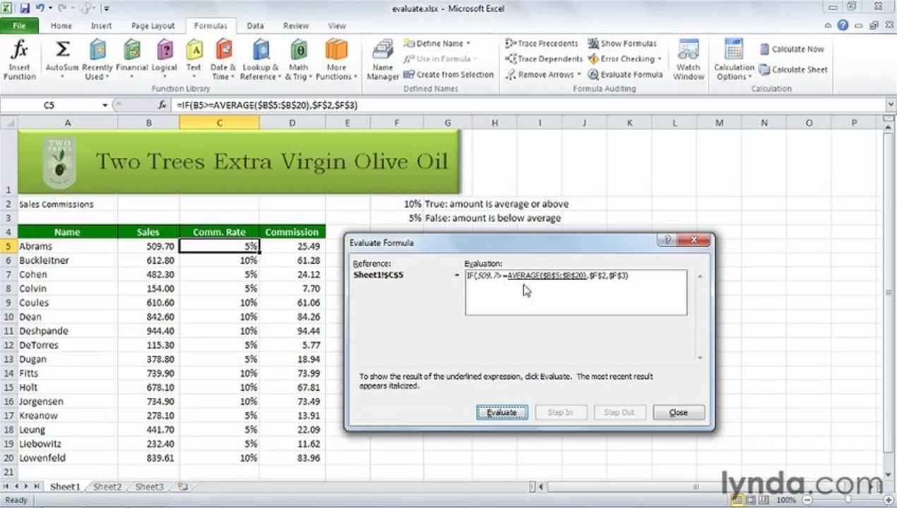Undo the last action

coord(41,8)
